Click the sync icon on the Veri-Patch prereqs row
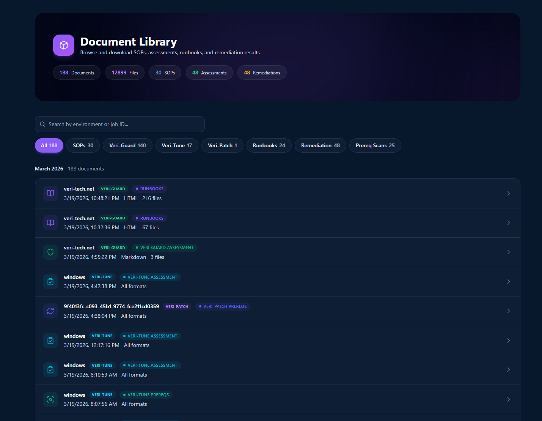 pyautogui.click(x=50, y=311)
